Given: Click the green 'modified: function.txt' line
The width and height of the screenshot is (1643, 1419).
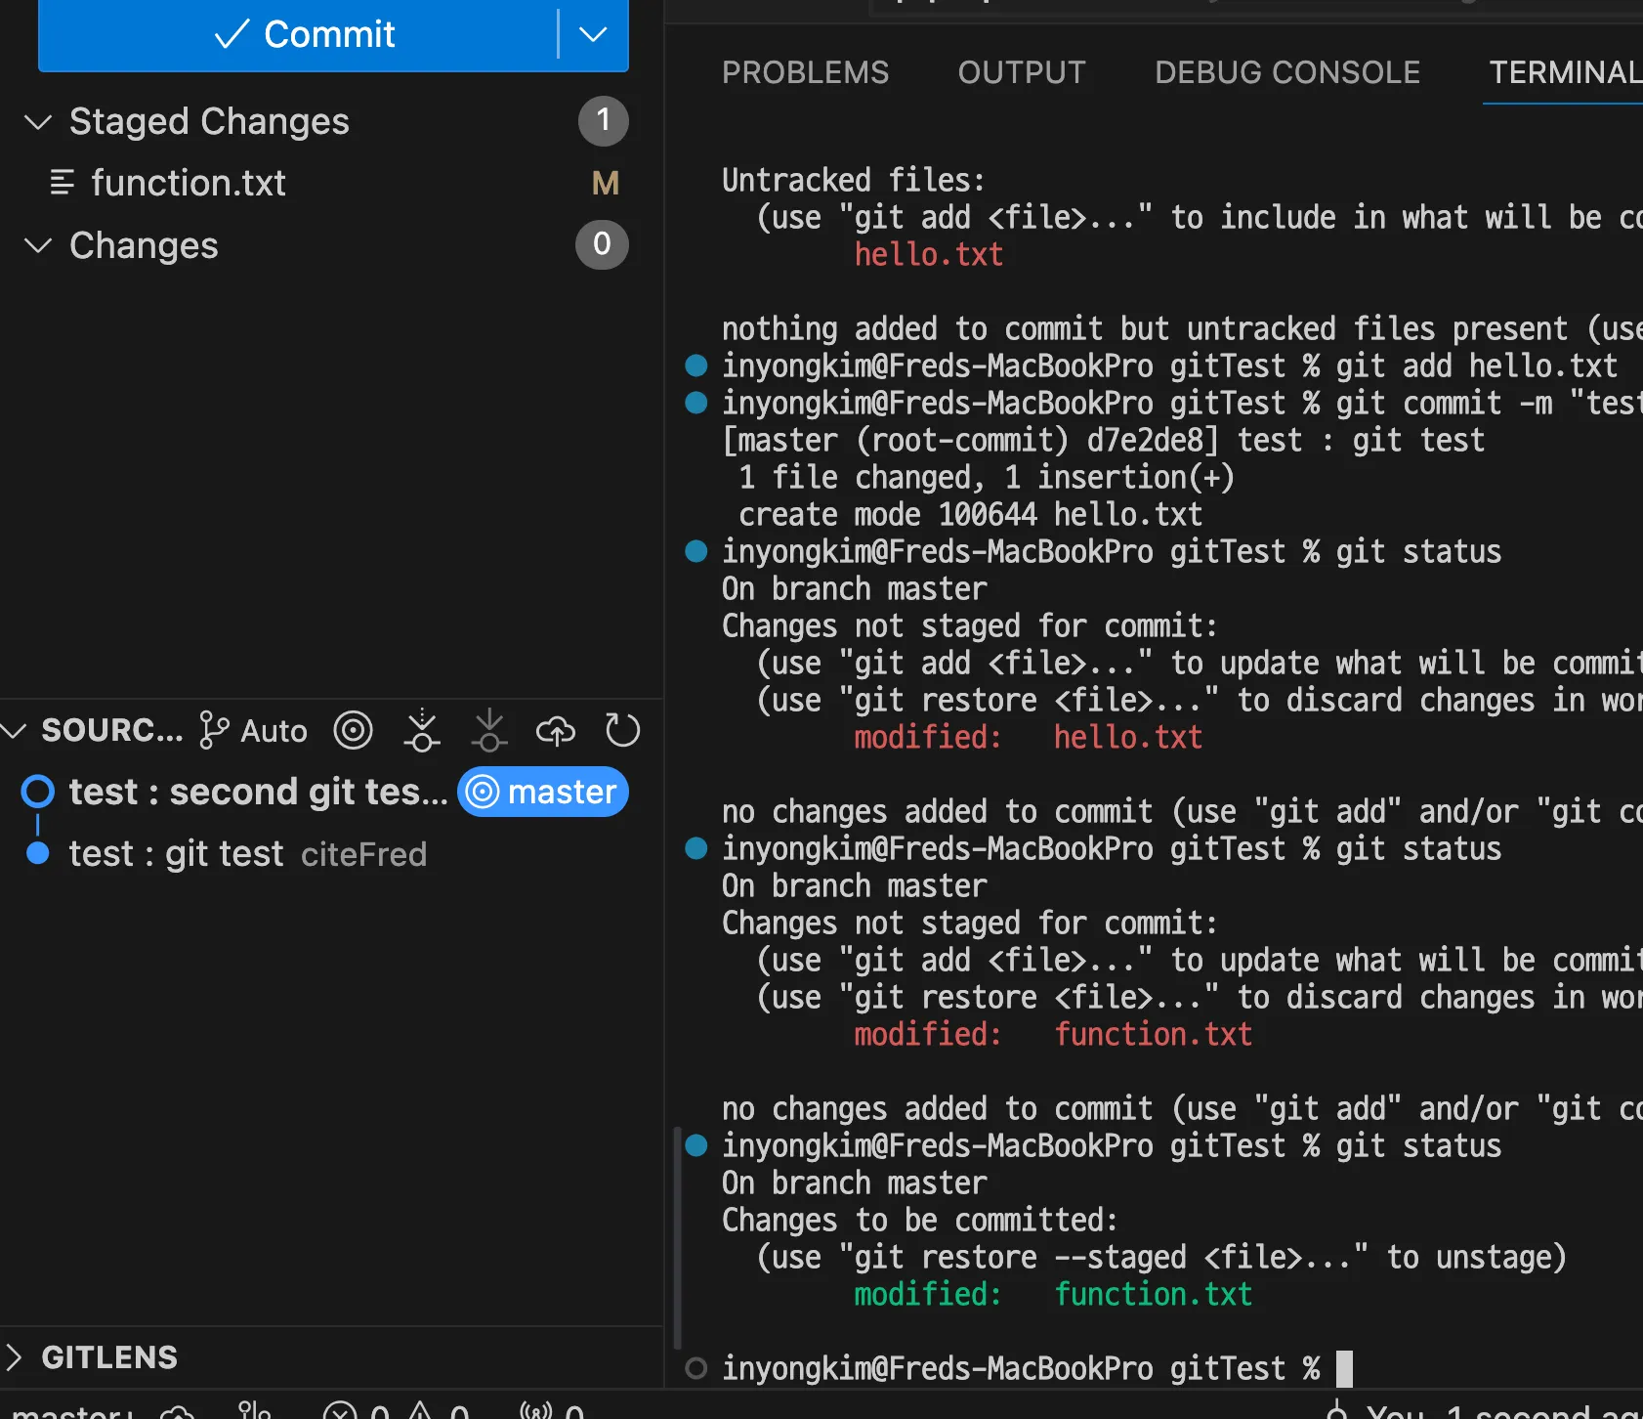Looking at the screenshot, I should pos(1053,1294).
